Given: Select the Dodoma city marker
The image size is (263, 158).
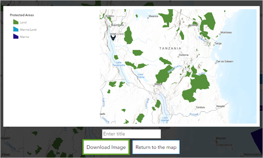Looking at the screenshot, I should [178, 57].
